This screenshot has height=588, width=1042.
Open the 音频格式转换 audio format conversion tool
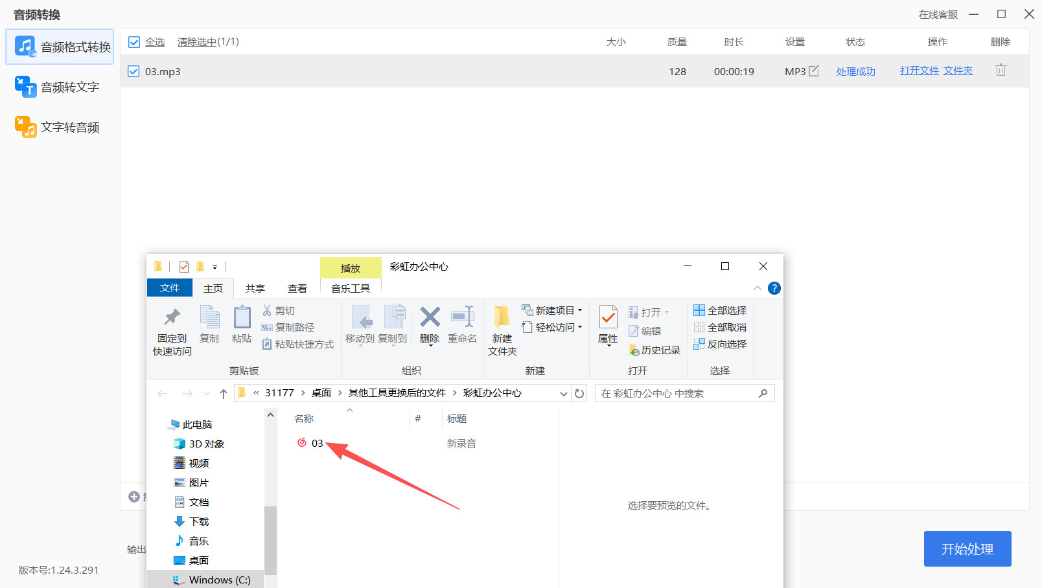(60, 47)
